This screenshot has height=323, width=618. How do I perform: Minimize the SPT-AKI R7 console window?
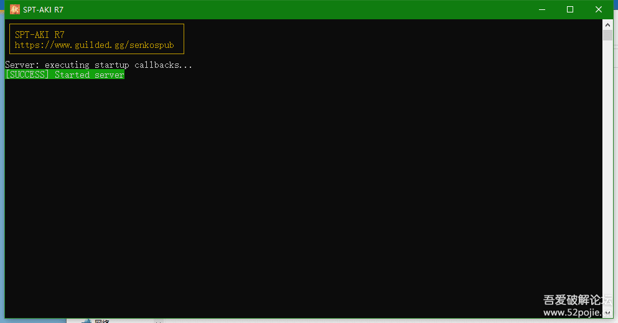tap(541, 9)
